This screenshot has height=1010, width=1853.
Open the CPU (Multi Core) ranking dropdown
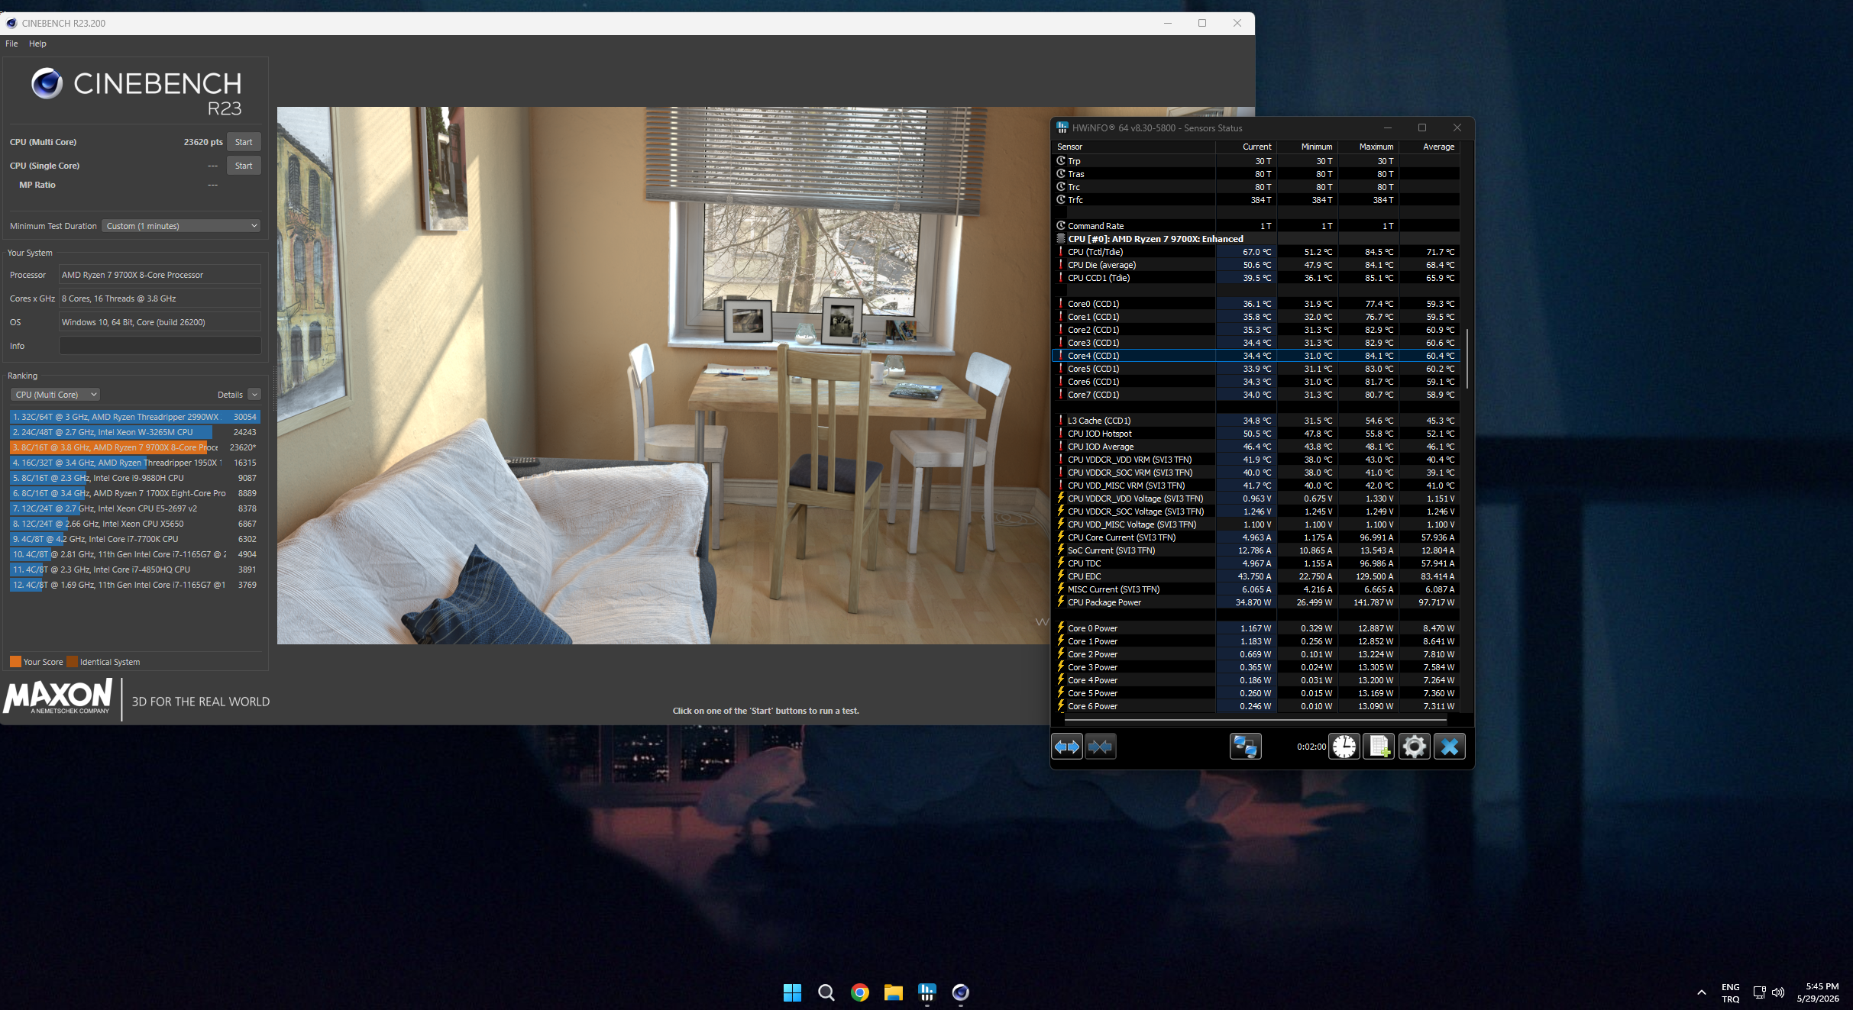click(x=55, y=395)
